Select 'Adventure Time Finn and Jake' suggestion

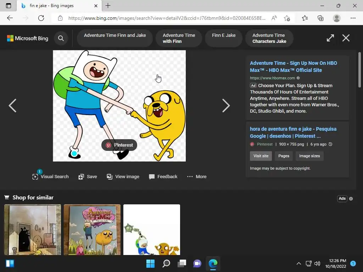(115, 38)
